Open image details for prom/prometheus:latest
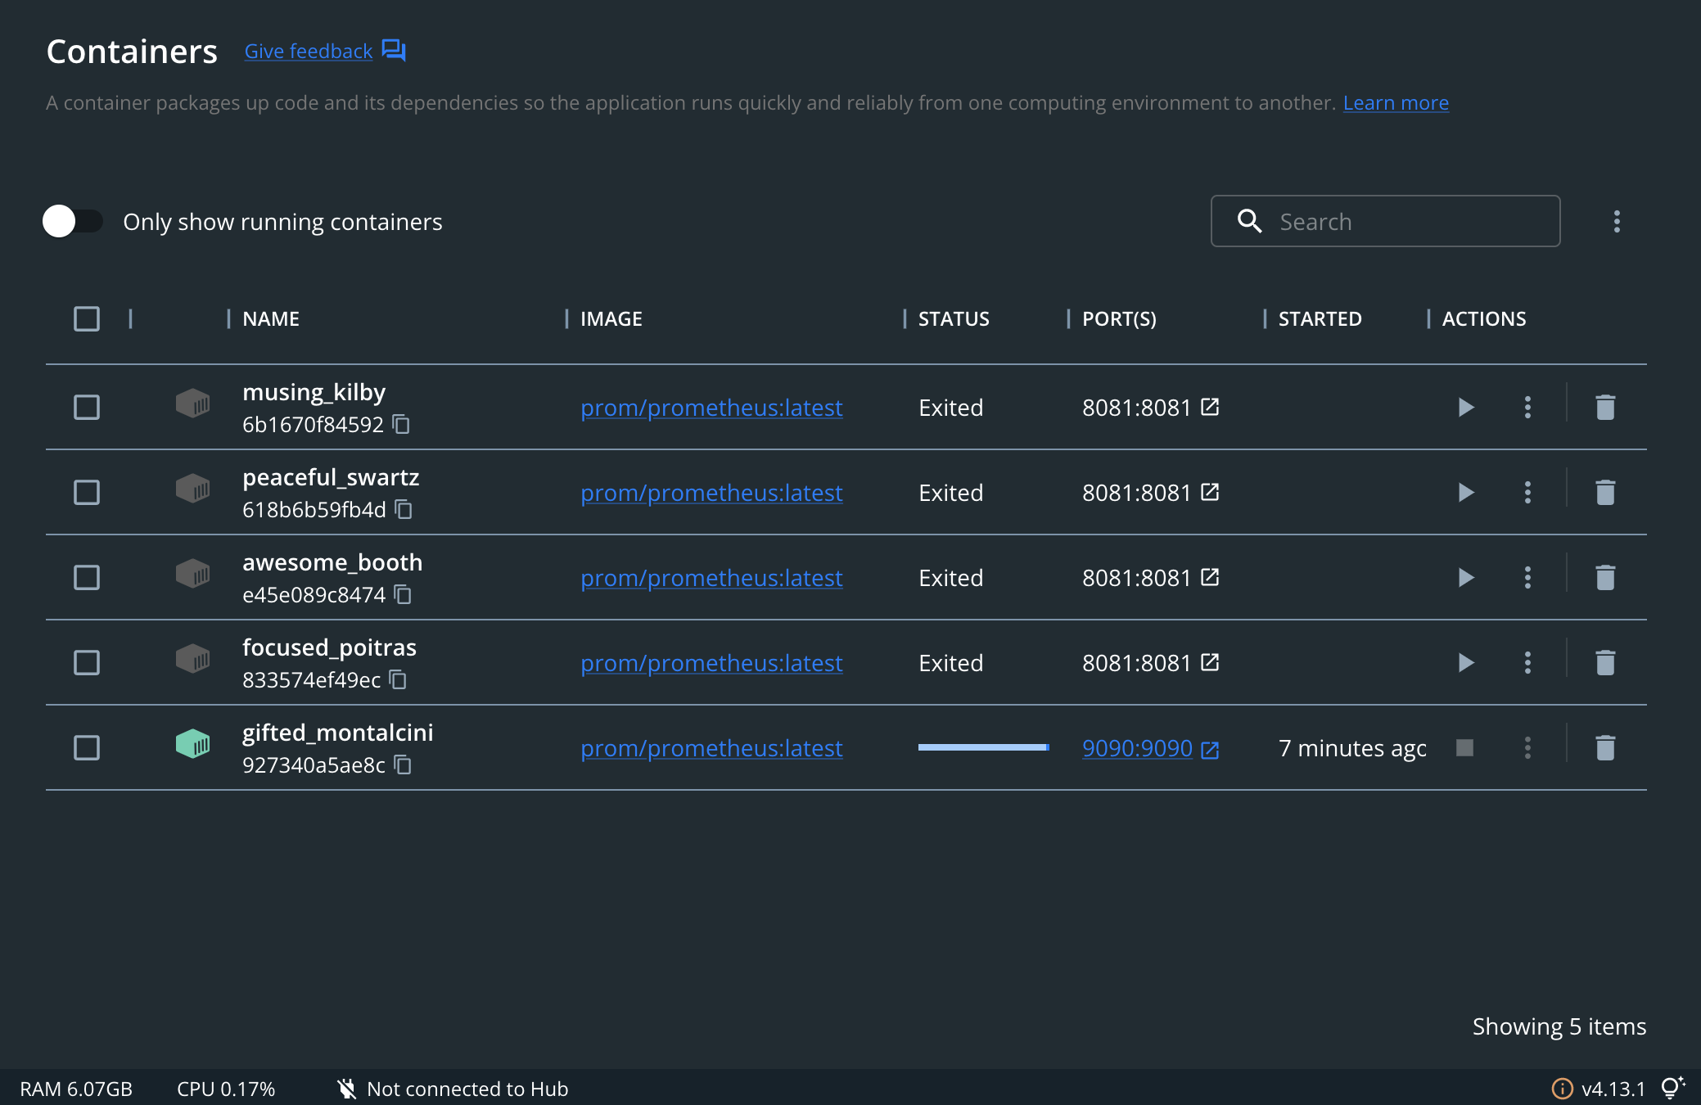This screenshot has height=1105, width=1701. pos(711,407)
